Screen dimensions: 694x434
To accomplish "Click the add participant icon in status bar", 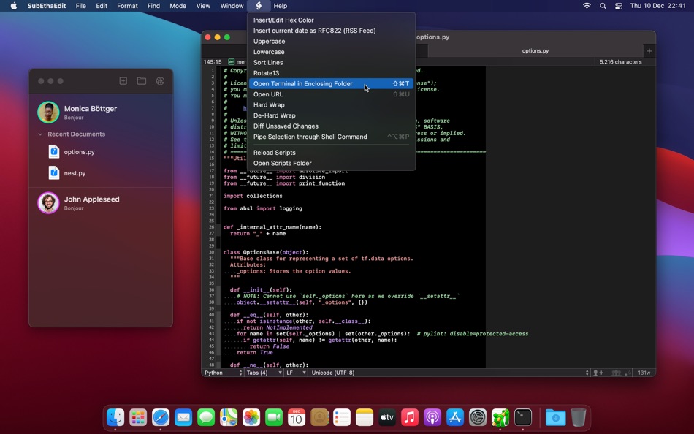I will coord(598,373).
